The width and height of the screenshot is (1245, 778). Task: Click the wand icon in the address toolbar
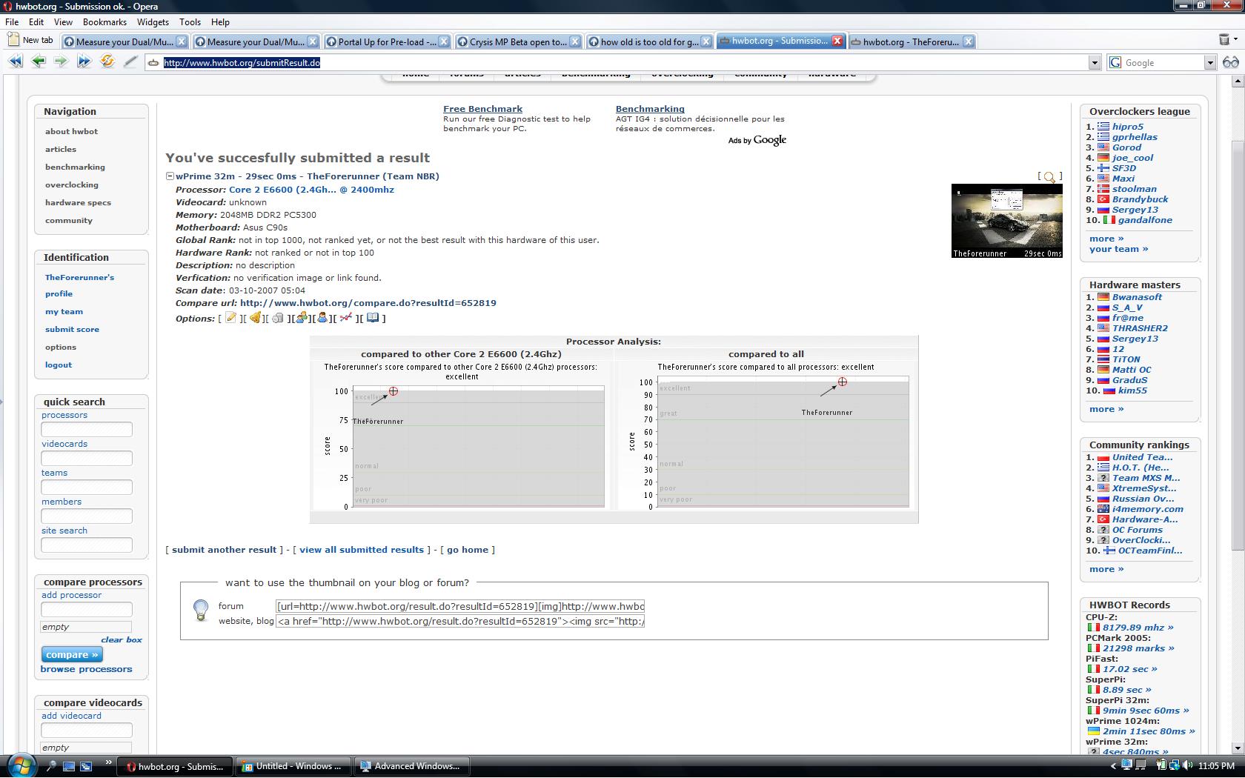[130, 62]
